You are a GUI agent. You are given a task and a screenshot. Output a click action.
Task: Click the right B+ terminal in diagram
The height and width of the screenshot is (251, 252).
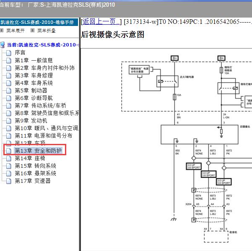pyautogui.click(x=221, y=58)
